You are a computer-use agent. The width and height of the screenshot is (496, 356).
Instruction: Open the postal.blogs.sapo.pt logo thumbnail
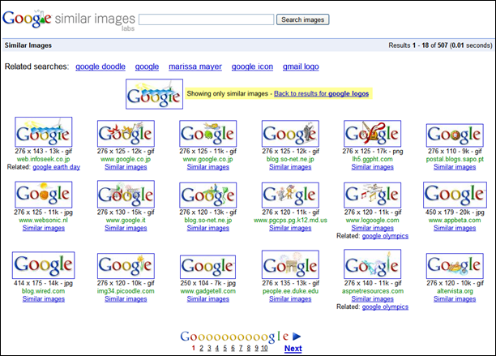455,135
